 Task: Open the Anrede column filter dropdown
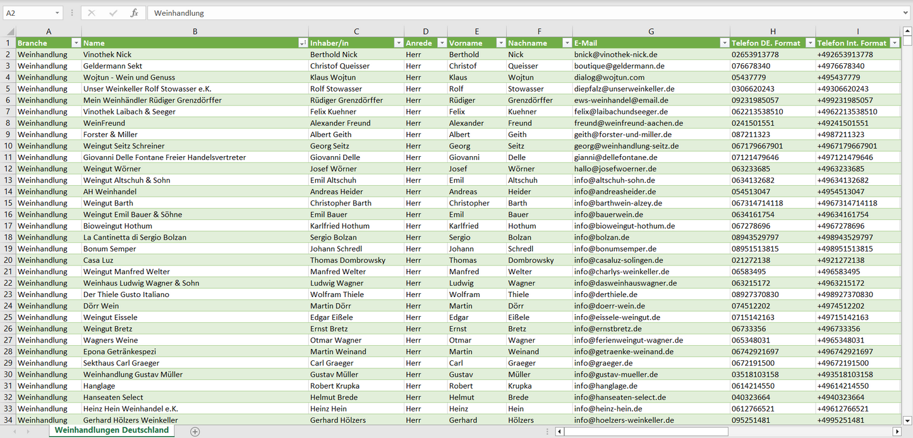click(442, 43)
